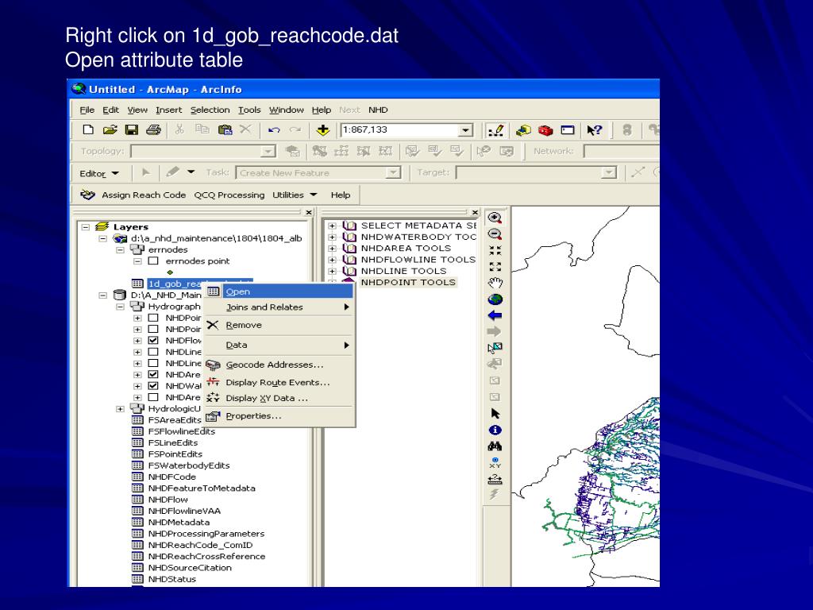
Task: Click the Assign Reach Code tool
Action: (133, 195)
